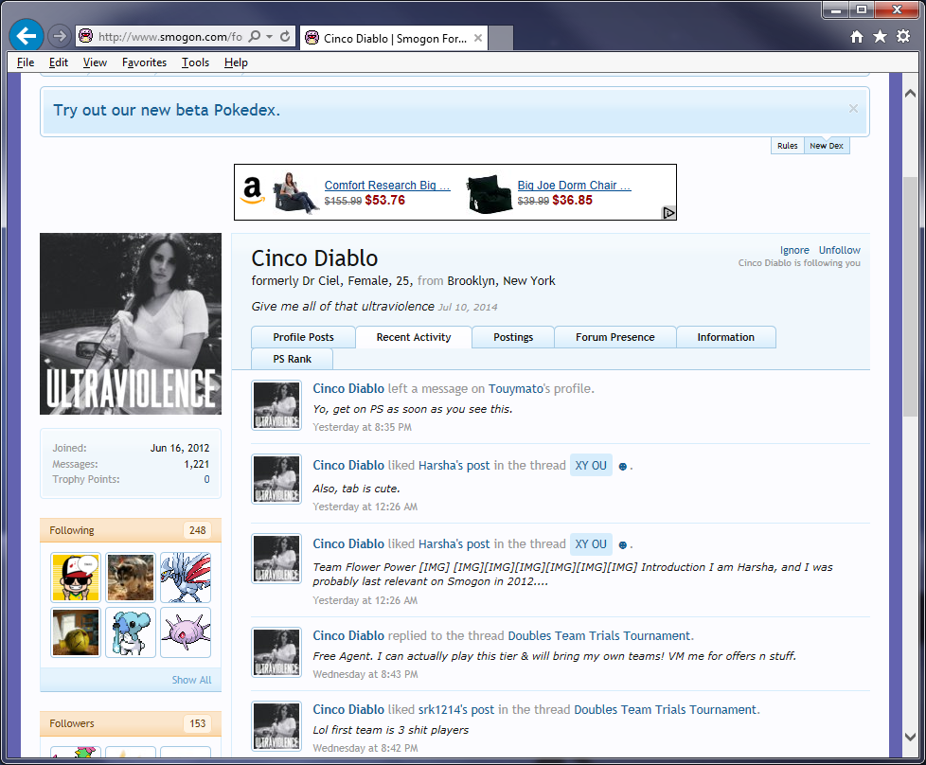Click the Smogon favicon in address bar

[x=85, y=36]
